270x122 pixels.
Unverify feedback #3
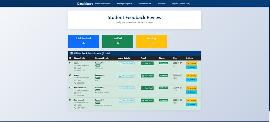(191, 76)
